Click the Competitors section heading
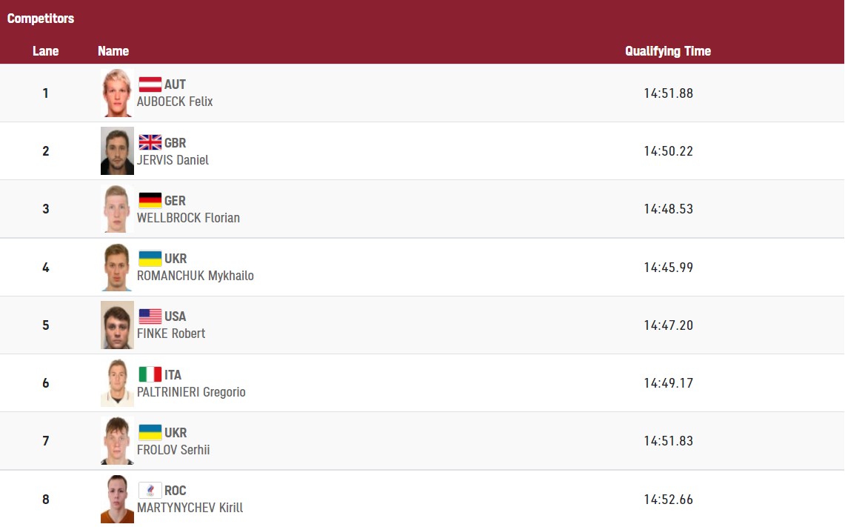Viewport: 845px width, 527px height. tap(41, 19)
